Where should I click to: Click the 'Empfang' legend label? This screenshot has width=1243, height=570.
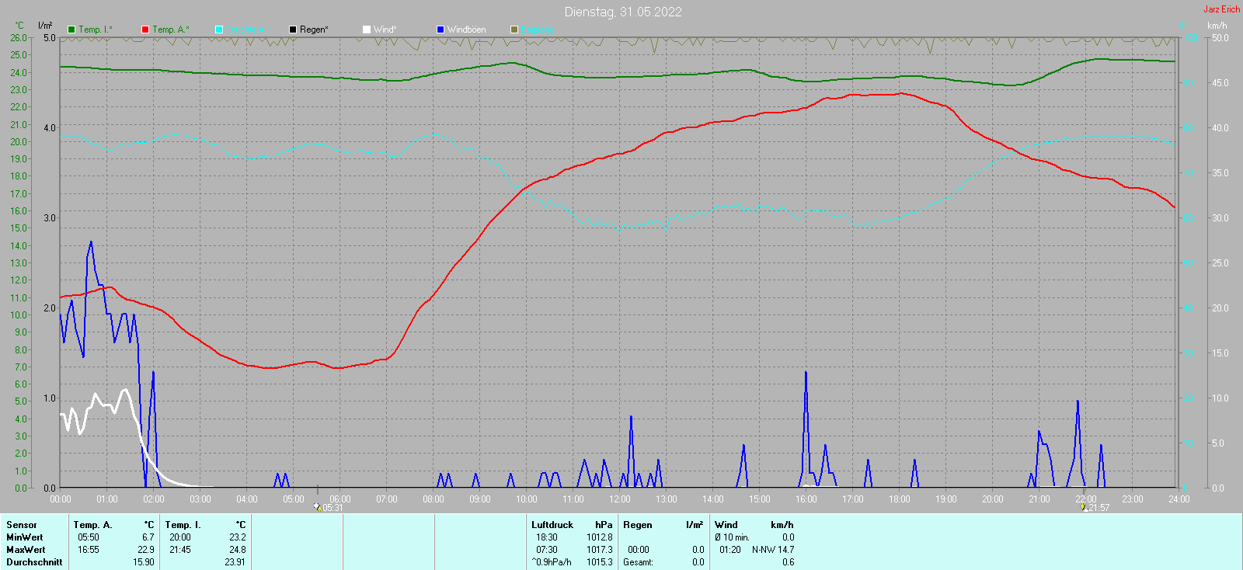tap(538, 30)
